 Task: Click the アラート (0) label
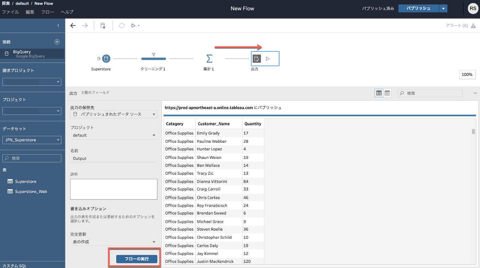tap(457, 26)
